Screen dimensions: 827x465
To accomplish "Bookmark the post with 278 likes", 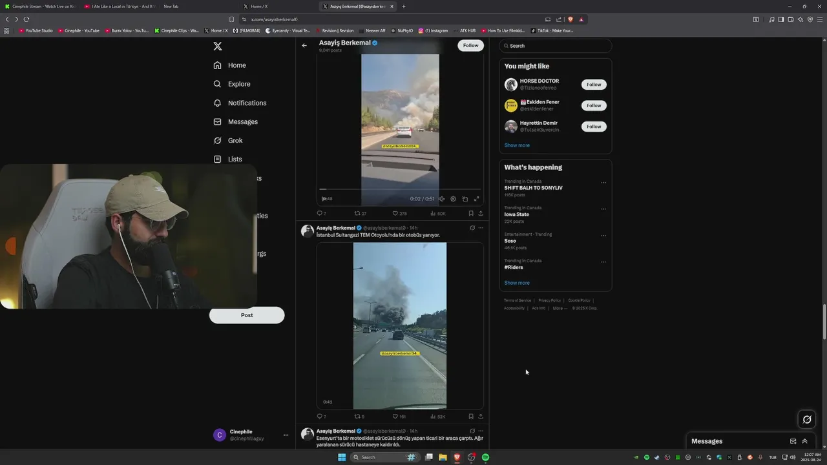I will tap(471, 213).
